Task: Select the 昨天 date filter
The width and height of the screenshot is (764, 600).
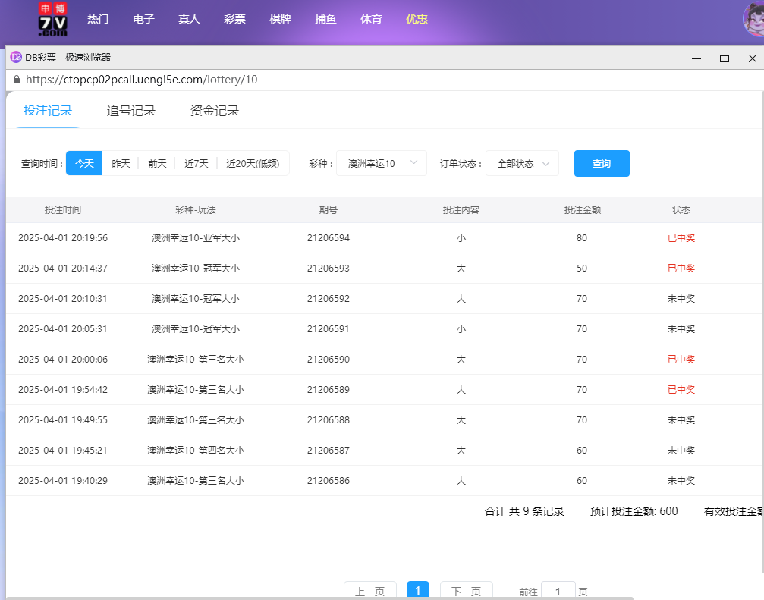Action: [x=121, y=162]
